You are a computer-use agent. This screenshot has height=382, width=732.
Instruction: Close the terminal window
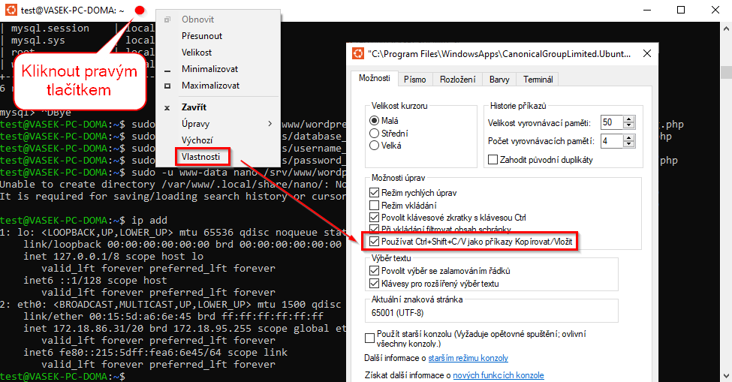point(715,10)
